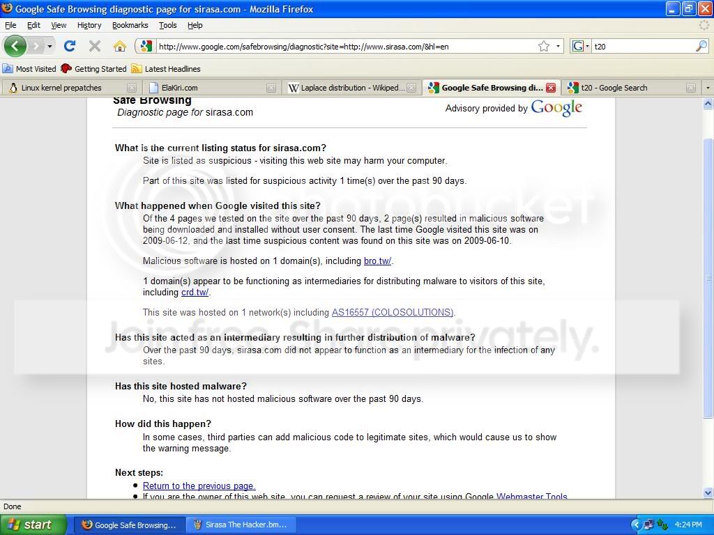
Task: Open the Getting Started bookmark
Action: [94, 69]
